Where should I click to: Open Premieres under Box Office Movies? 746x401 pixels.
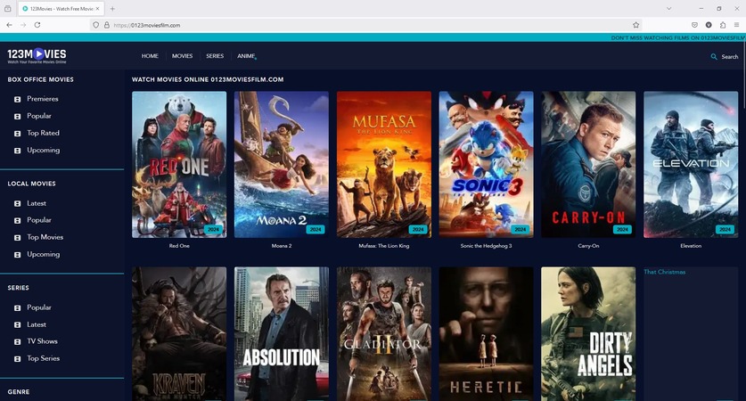[43, 99]
